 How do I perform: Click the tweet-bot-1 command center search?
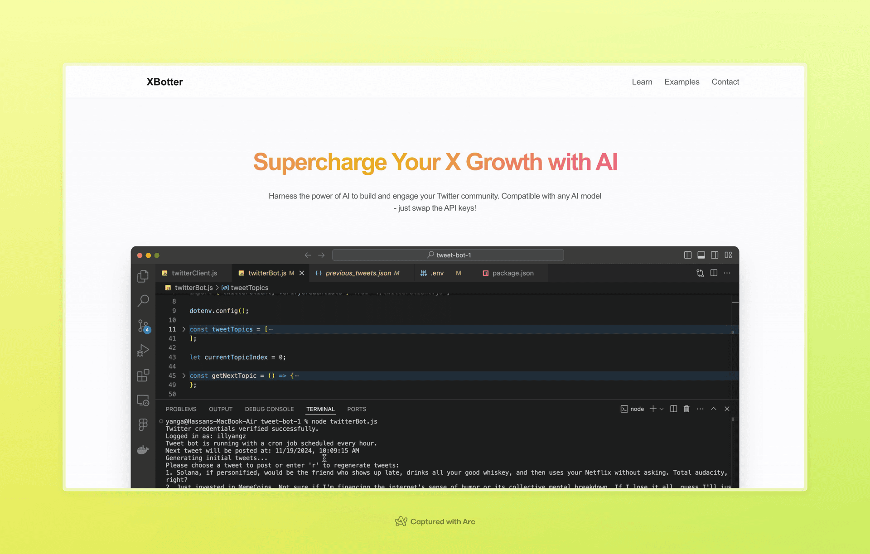(448, 255)
